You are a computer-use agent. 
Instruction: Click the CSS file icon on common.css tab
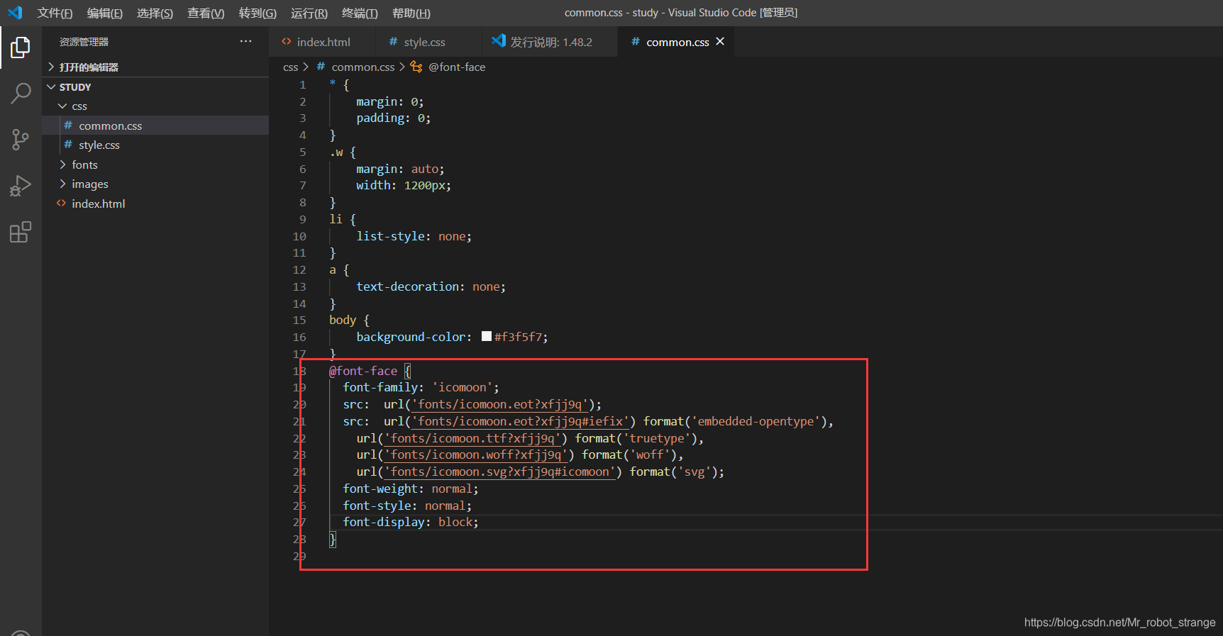pyautogui.click(x=636, y=42)
